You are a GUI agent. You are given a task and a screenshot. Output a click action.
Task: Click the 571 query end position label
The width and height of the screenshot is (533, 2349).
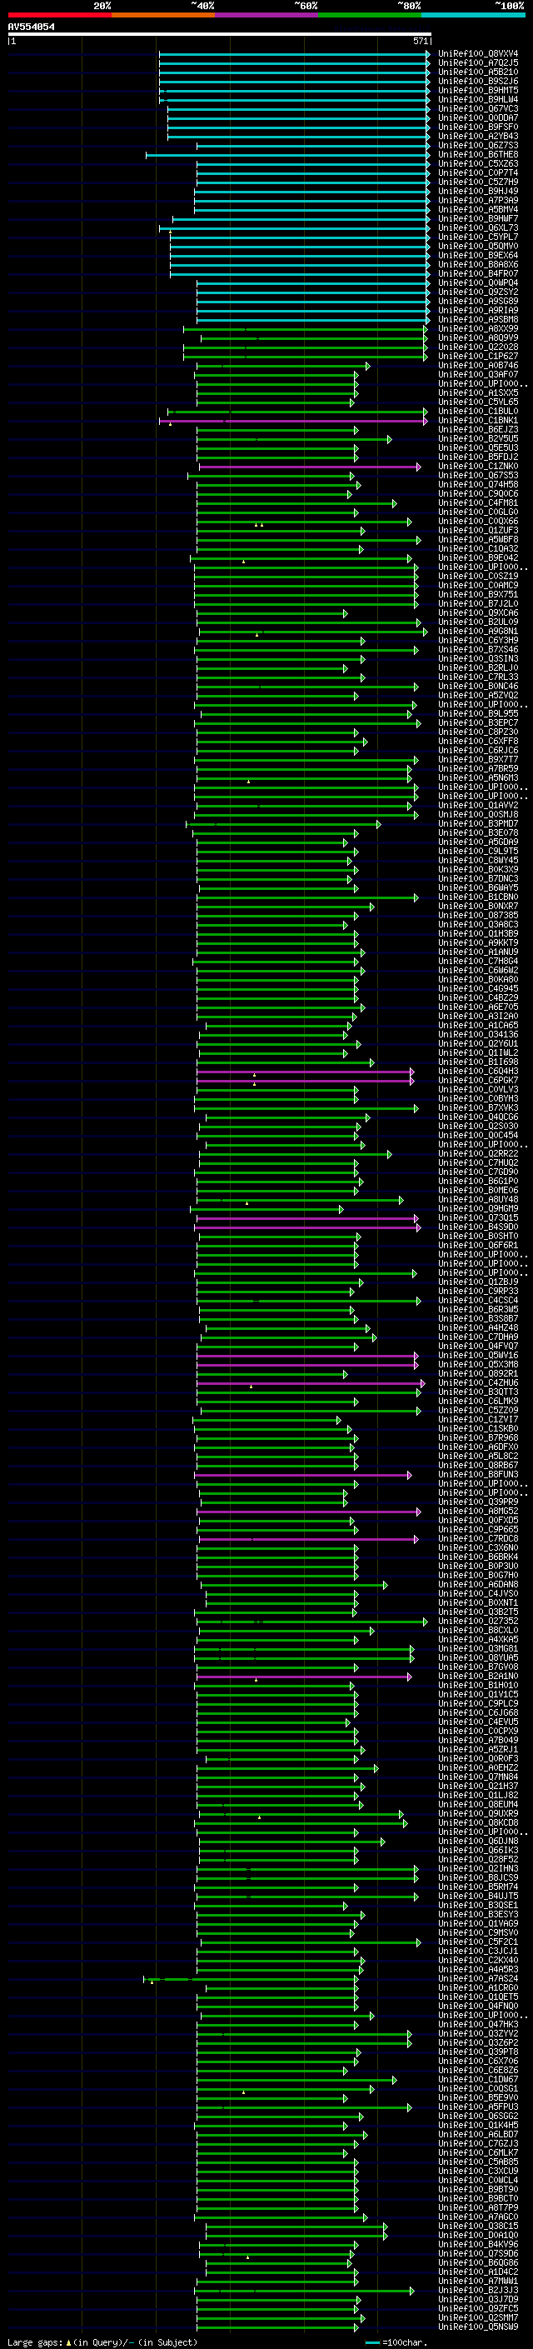tap(420, 41)
